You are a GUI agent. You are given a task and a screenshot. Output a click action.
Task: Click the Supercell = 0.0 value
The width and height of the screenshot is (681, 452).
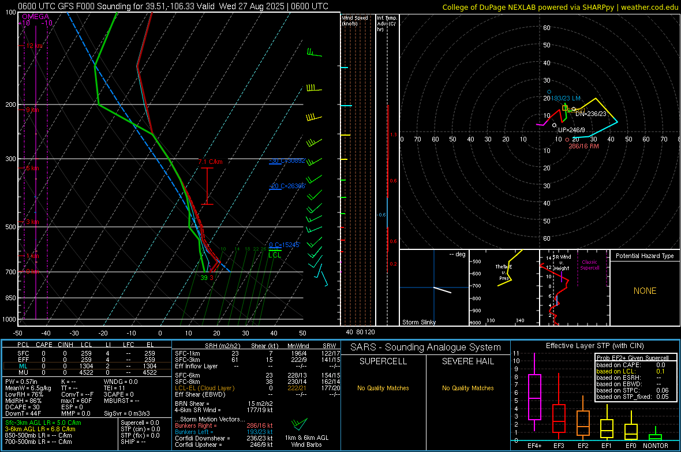coord(140,423)
